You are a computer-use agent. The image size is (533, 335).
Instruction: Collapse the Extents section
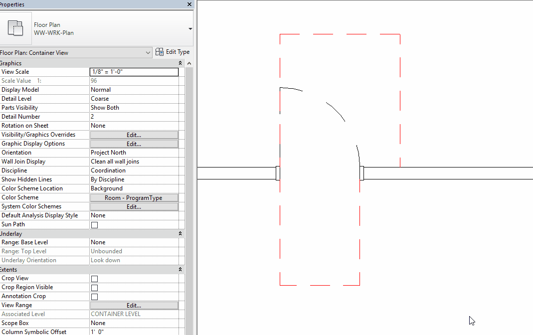click(x=180, y=269)
